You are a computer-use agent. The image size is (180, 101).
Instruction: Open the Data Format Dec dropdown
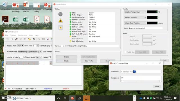[x=39, y=57]
